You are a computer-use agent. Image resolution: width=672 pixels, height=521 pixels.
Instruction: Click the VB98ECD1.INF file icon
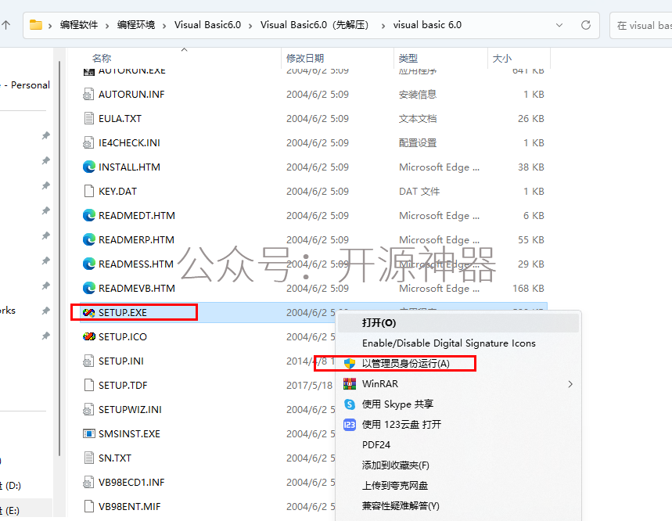[x=88, y=482]
